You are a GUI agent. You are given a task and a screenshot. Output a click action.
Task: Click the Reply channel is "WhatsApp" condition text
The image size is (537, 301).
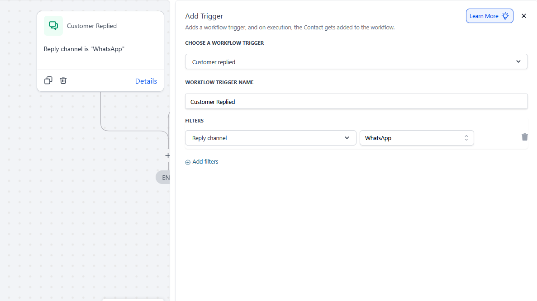click(84, 49)
